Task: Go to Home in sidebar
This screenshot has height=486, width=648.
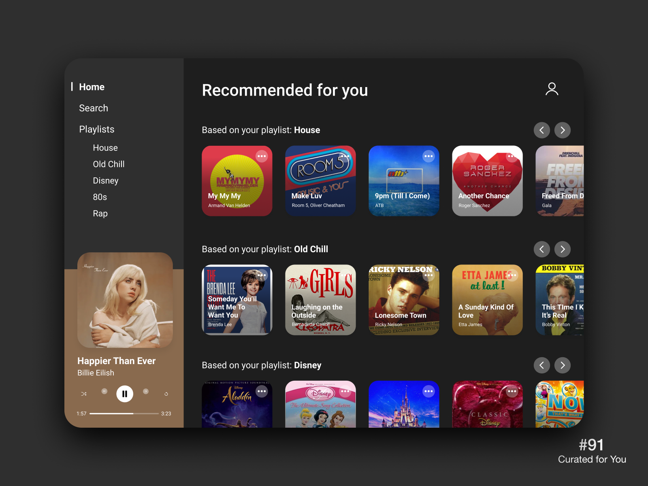Action: tap(92, 87)
